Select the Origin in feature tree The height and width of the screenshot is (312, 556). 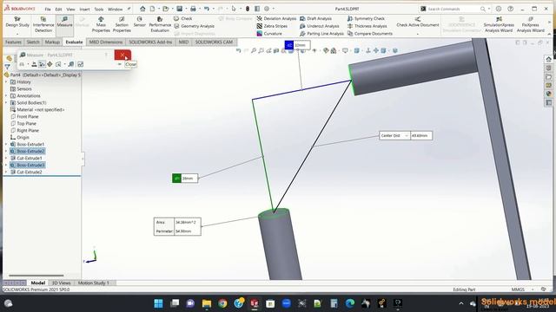[x=20, y=137]
